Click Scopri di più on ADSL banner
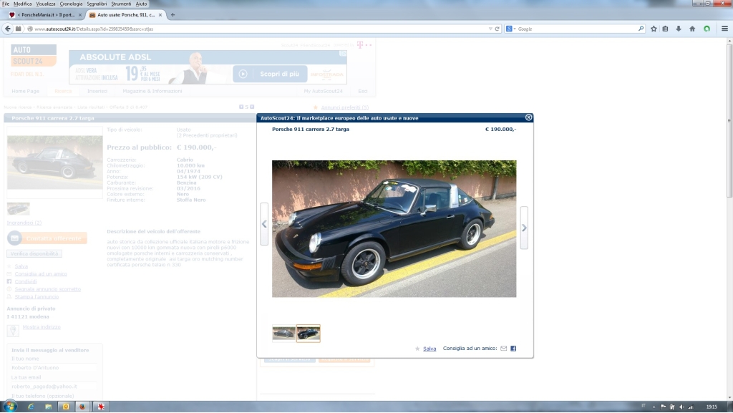Viewport: 733px width, 413px height. 270,74
